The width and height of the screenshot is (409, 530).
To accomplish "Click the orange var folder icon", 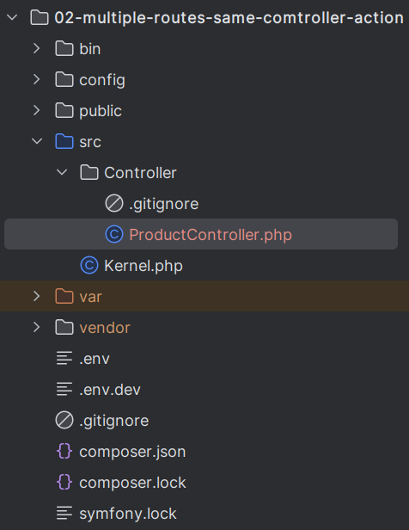I will (x=64, y=297).
